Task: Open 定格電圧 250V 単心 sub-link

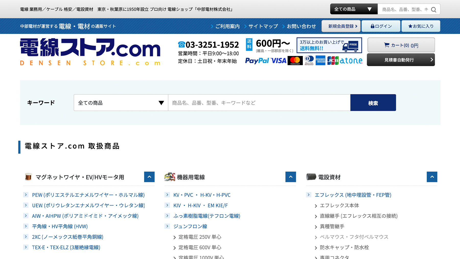Action: tap(200, 237)
